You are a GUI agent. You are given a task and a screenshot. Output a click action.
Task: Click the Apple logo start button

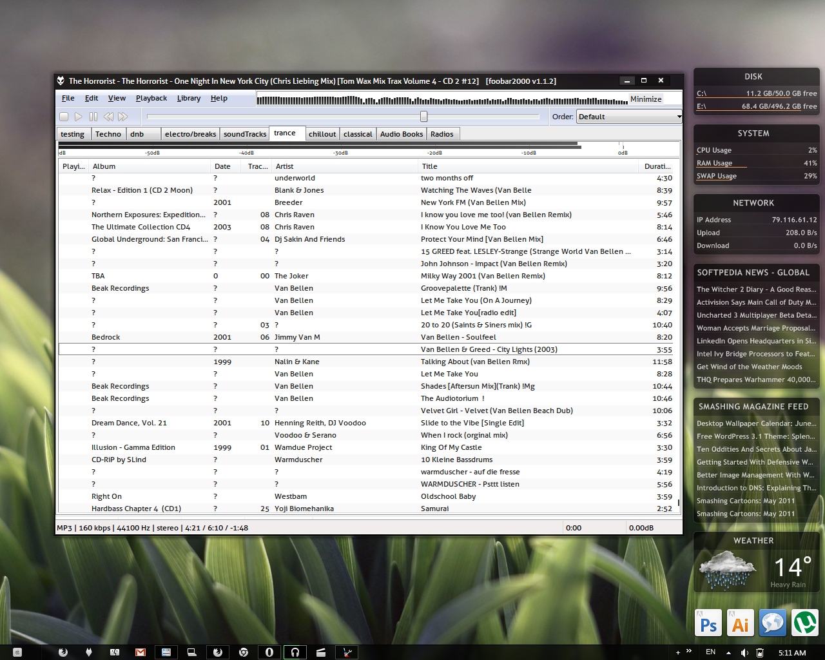pos(17,652)
